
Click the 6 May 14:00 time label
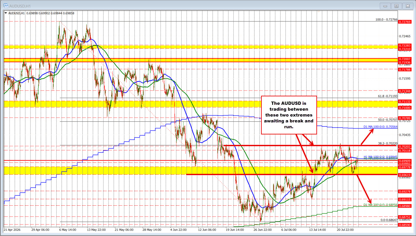(67, 229)
